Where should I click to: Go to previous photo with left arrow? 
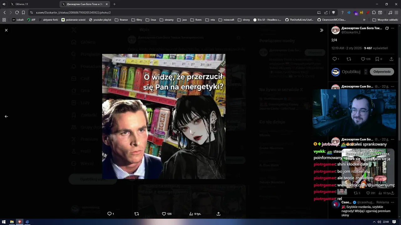(6, 116)
